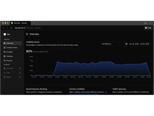The height and width of the screenshot is (116, 154).
Task: Click the Analytics section label
Action: (7, 65)
